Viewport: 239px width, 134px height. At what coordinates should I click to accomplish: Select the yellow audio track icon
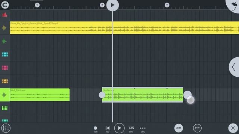[x=4, y=28]
